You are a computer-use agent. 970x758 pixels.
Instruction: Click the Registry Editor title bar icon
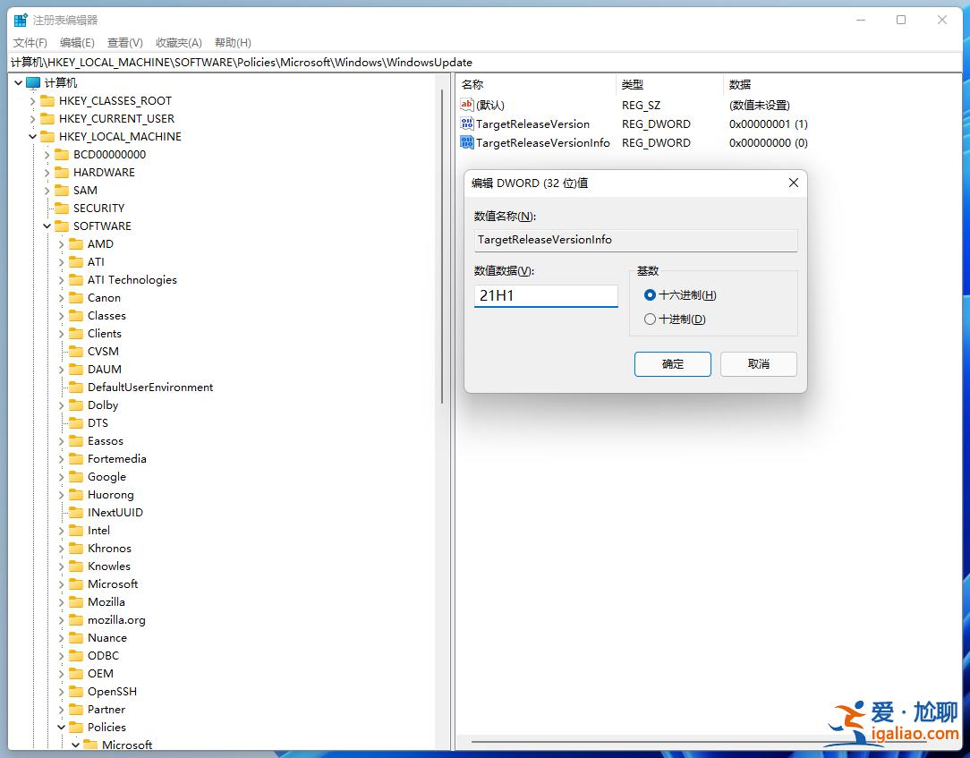point(20,19)
